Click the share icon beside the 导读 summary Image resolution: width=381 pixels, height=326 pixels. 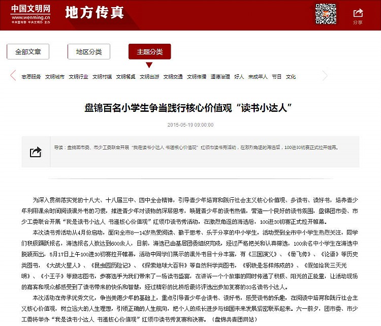(x=36, y=152)
